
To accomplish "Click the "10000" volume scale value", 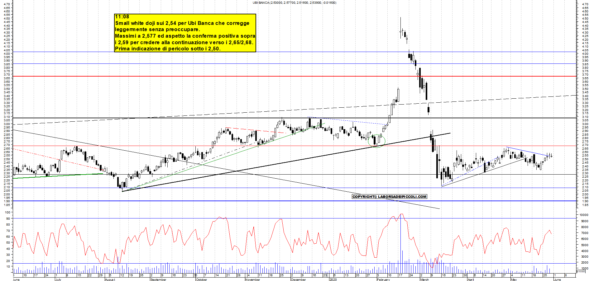I will click(x=584, y=215).
